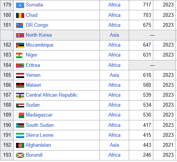This screenshot has height=162, width=177.
Task: Click the Afghanistan flag icon
Action: tap(20, 145)
